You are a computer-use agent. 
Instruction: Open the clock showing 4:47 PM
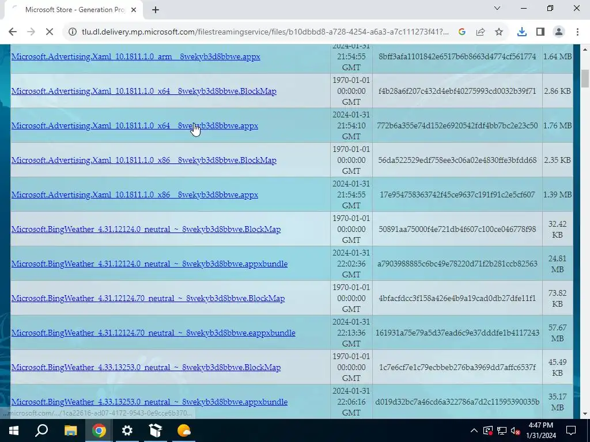coord(540,430)
